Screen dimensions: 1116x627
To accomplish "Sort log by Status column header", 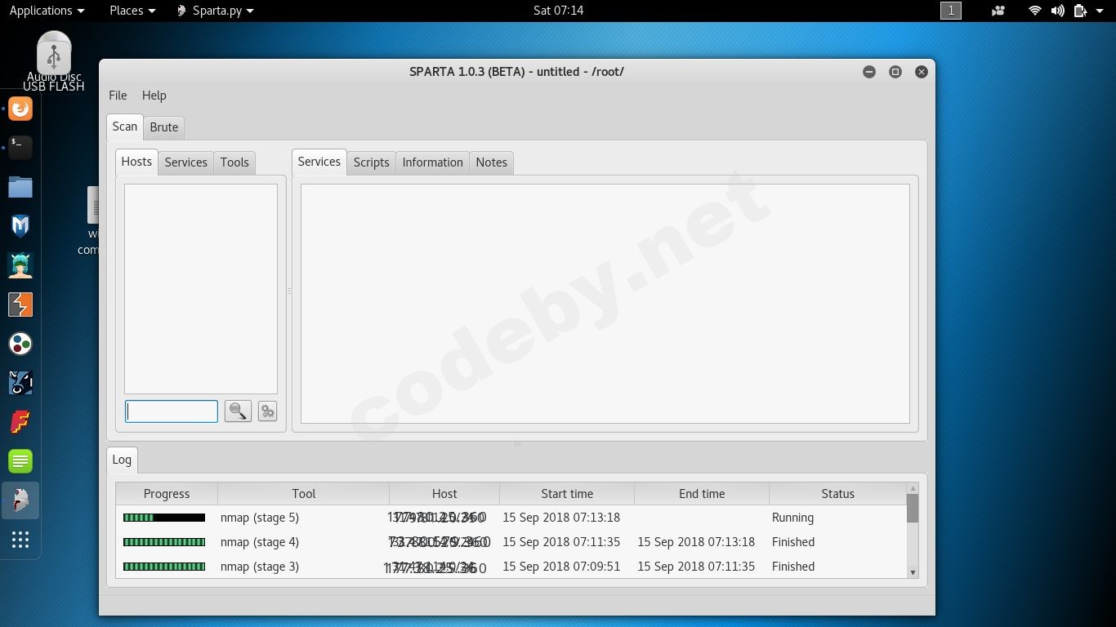I will 838,494.
